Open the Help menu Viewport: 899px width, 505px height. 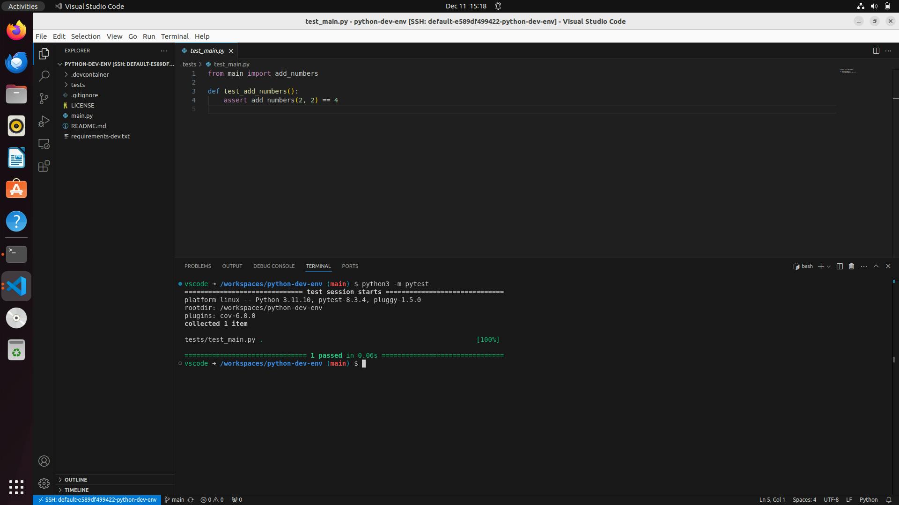[x=202, y=36]
